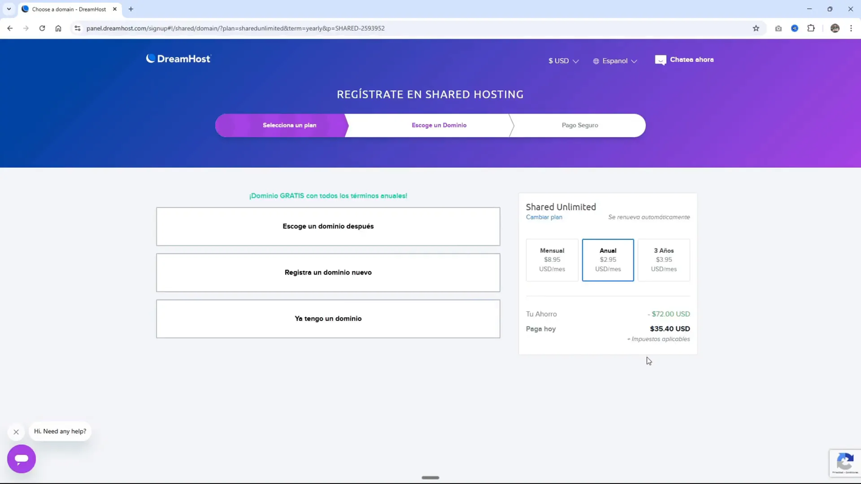Click the 'Chatea ahora' text link

(692, 60)
